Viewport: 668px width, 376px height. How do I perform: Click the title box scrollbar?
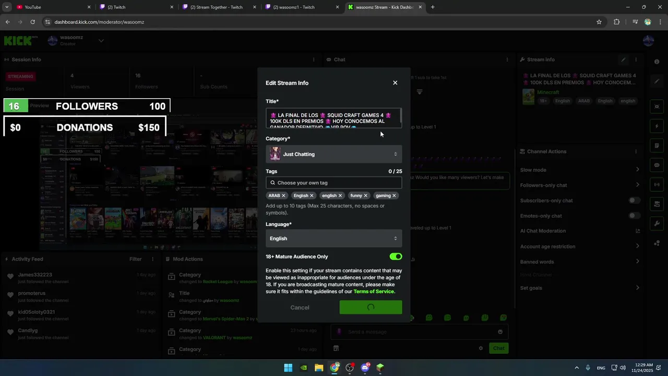click(x=400, y=116)
